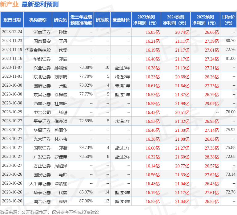Screen dimensions: 237x215
Task: Click 15.85亿 forecast value
Action: pos(153,32)
